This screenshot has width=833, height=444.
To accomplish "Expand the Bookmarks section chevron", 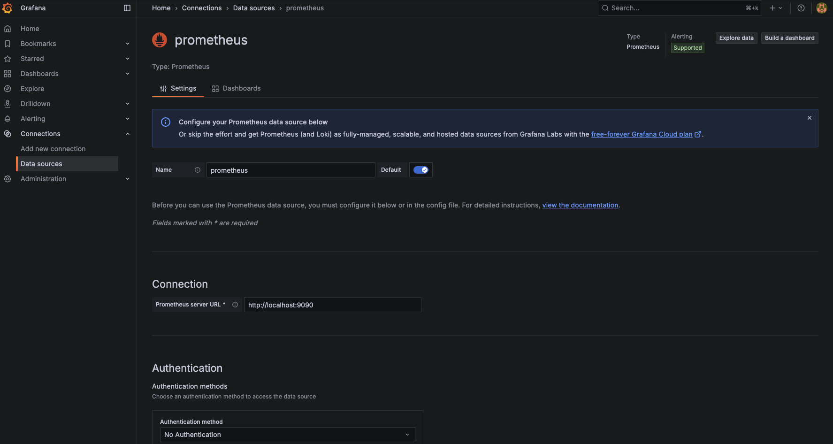I will coord(128,44).
